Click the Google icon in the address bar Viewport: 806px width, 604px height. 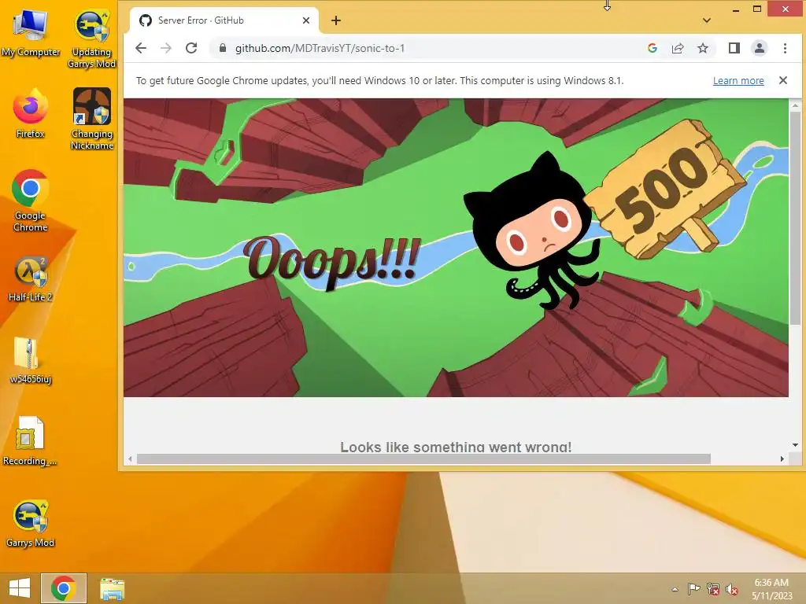pyautogui.click(x=653, y=48)
